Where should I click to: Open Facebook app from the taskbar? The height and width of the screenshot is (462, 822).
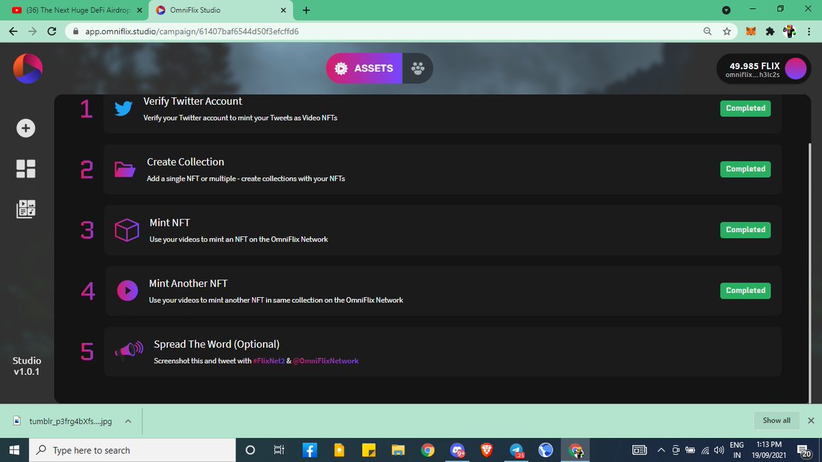pyautogui.click(x=309, y=450)
